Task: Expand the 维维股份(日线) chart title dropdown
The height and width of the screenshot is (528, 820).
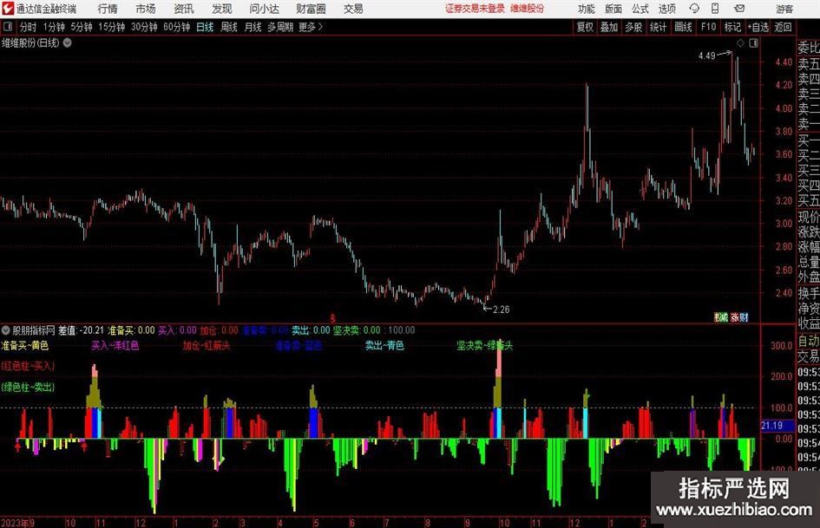Action: click(68, 42)
